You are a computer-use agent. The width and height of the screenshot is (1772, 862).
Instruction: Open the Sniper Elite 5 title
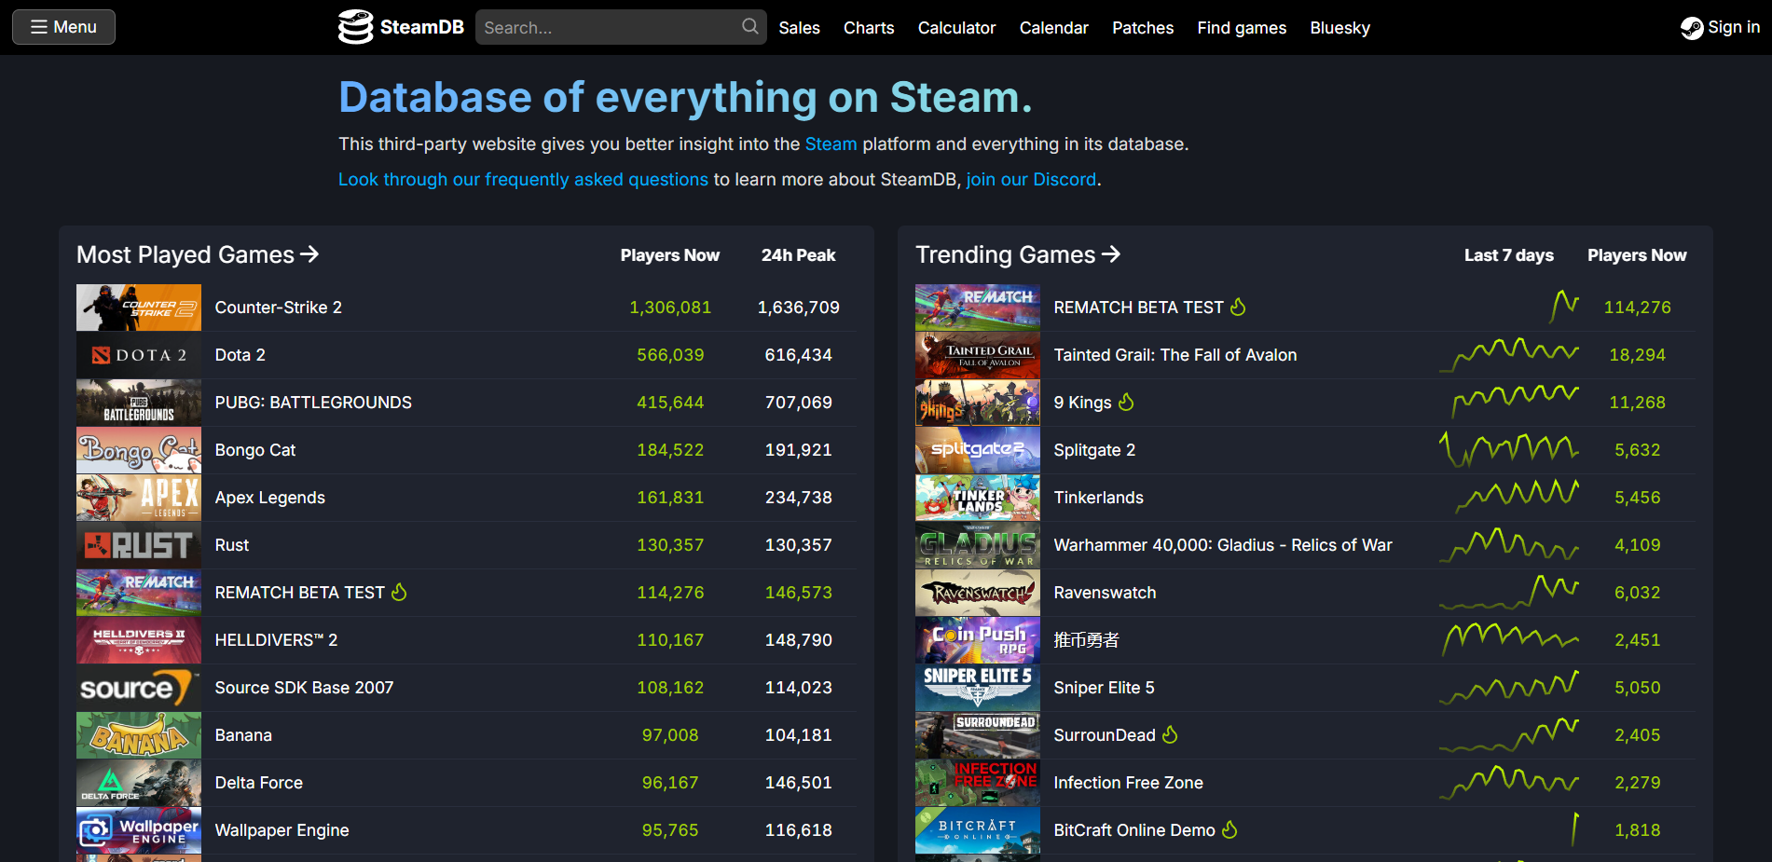pos(1104,688)
